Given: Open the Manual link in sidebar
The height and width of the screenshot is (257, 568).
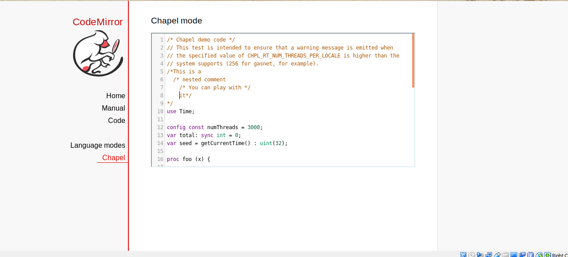Looking at the screenshot, I should 113,108.
